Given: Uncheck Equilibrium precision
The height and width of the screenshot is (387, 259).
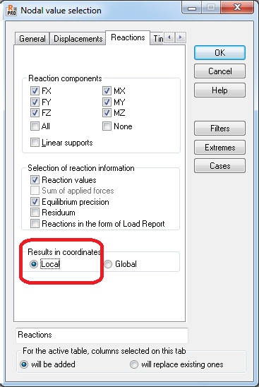Looking at the screenshot, I should click(35, 202).
